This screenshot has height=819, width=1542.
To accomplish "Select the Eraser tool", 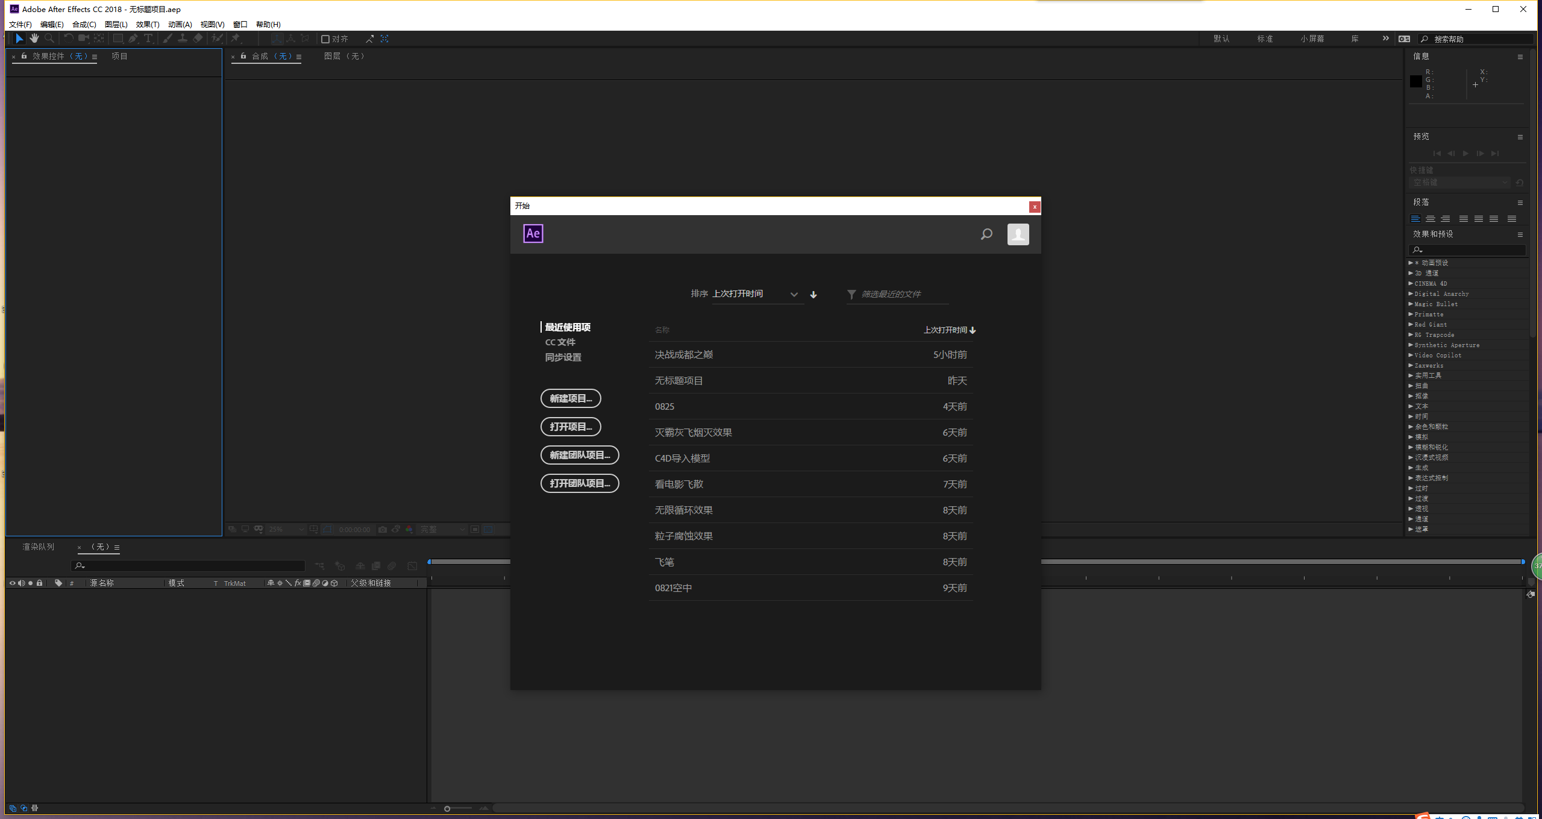I will point(198,38).
